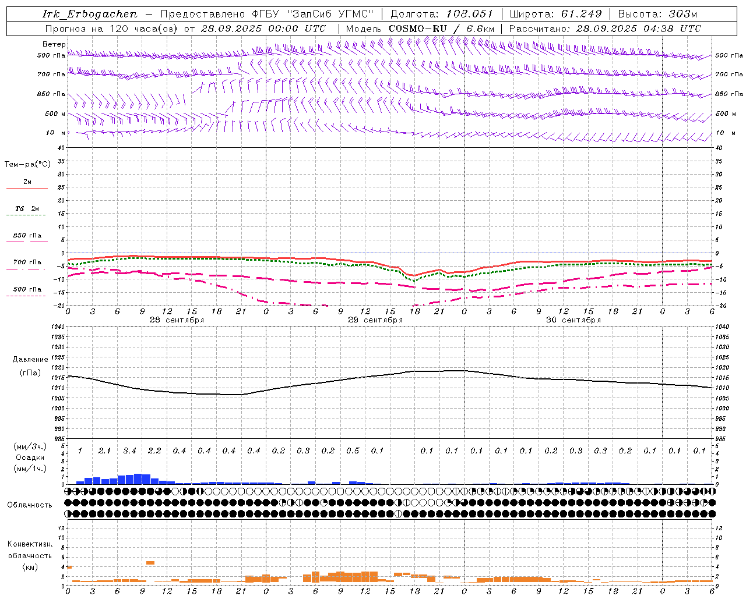Click the dashed legend line under 500 гПа temperature
Screen dimensions: 746x596
pos(27,296)
